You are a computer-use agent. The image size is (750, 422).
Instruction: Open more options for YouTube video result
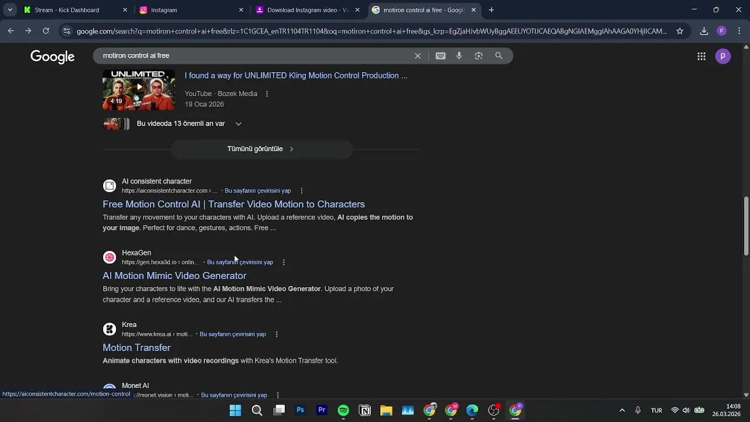(267, 94)
